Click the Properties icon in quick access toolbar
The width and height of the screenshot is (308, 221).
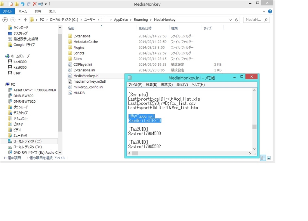pyautogui.click(x=11, y=4)
